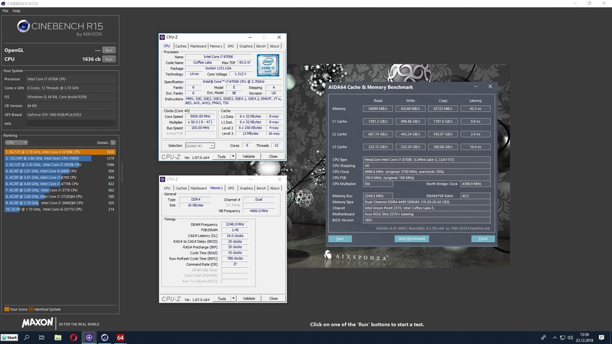Open CPU-Z from taskbar
Image resolution: width=612 pixels, height=344 pixels.
[89, 338]
